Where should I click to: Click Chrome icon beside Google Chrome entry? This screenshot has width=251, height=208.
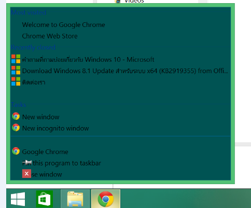16,151
